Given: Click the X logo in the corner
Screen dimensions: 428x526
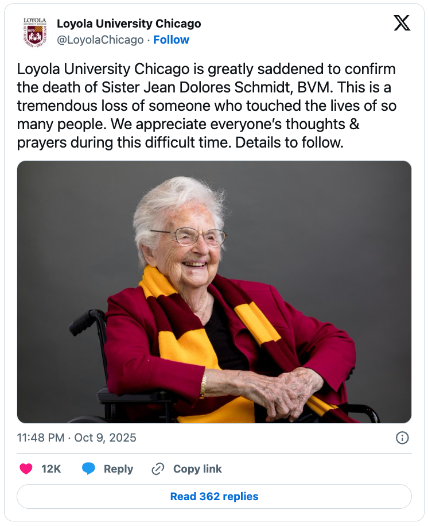Looking at the screenshot, I should coord(402,23).
